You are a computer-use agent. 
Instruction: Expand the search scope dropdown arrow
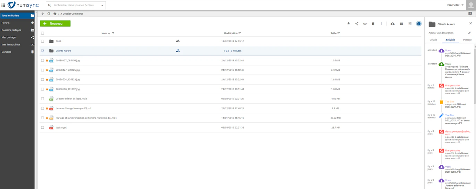pyautogui.click(x=102, y=5)
